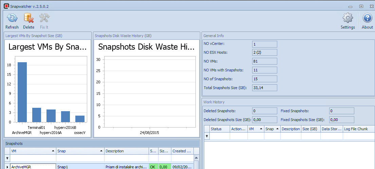
Task: Click the General Info panel header
Action: (288, 36)
